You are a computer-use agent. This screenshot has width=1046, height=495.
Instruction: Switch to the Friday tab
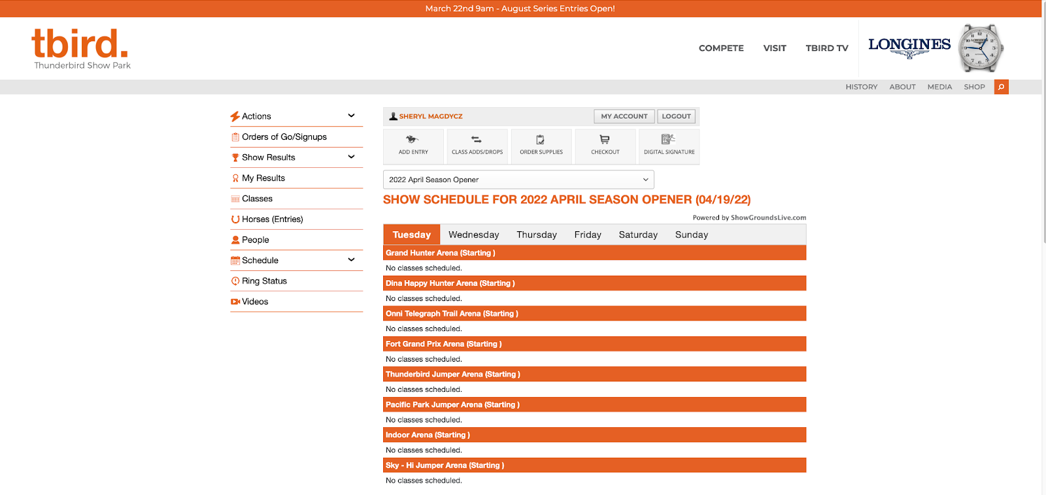588,234
